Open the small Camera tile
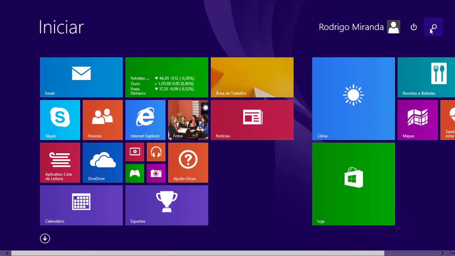This screenshot has width=455, height=256. click(x=156, y=173)
